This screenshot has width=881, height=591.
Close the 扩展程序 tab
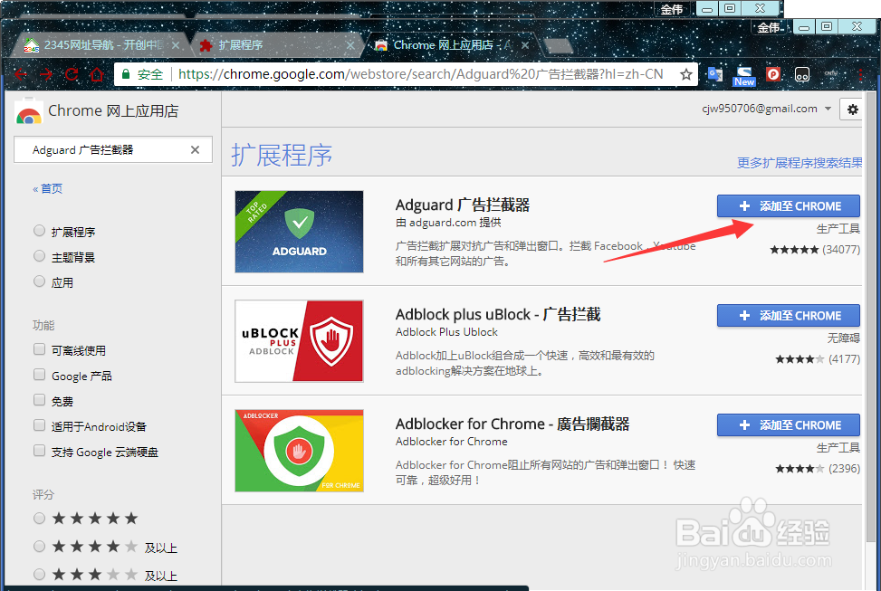pos(350,45)
